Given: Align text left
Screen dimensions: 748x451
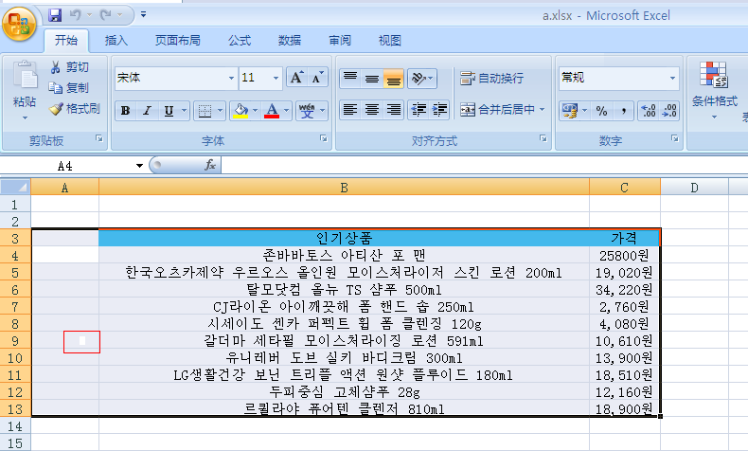Looking at the screenshot, I should pos(350,109).
